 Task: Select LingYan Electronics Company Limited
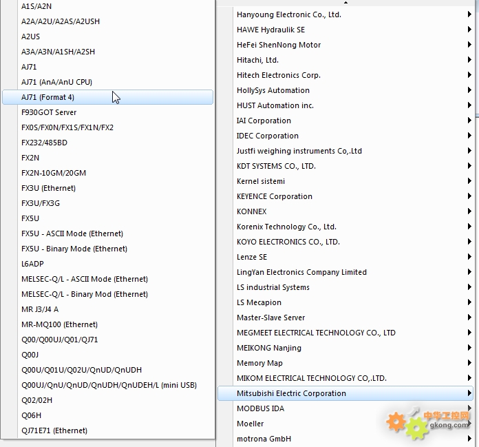click(x=345, y=272)
